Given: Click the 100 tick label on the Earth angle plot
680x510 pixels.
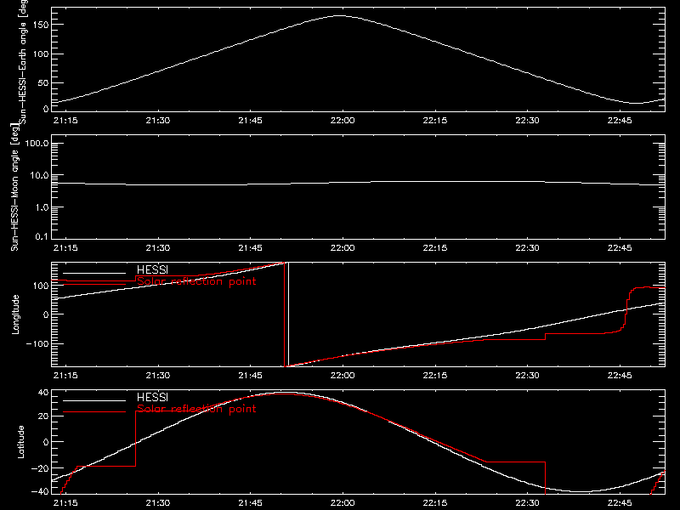Looking at the screenshot, I should (x=41, y=54).
